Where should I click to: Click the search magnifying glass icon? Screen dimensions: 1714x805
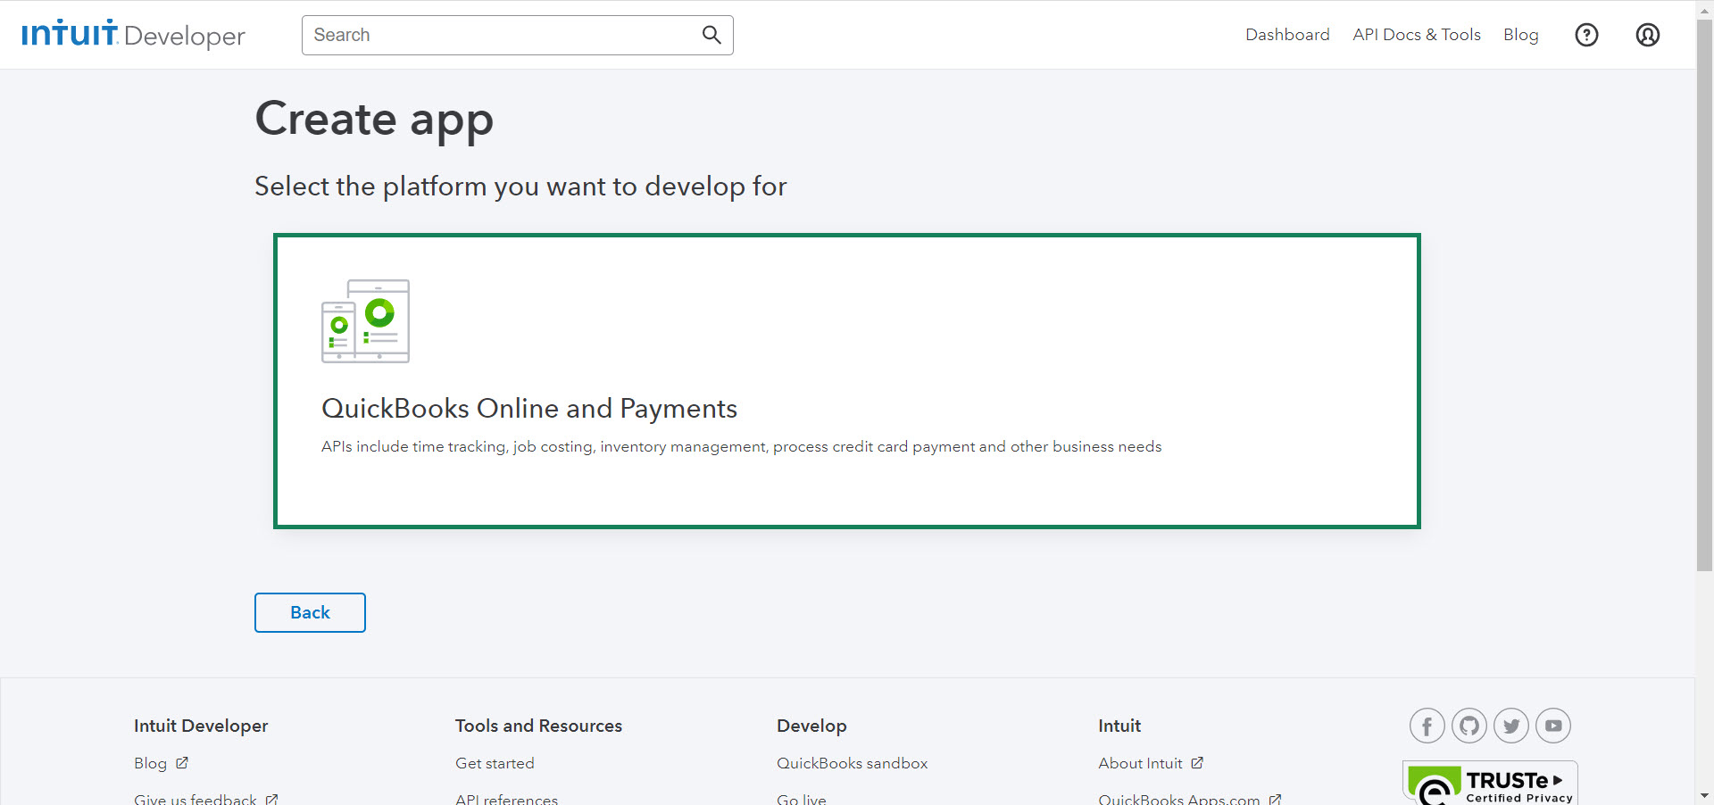tap(711, 35)
